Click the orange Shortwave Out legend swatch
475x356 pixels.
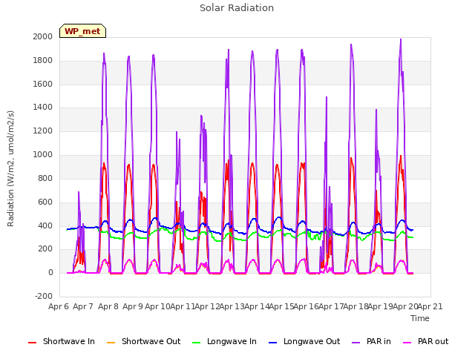(111, 343)
